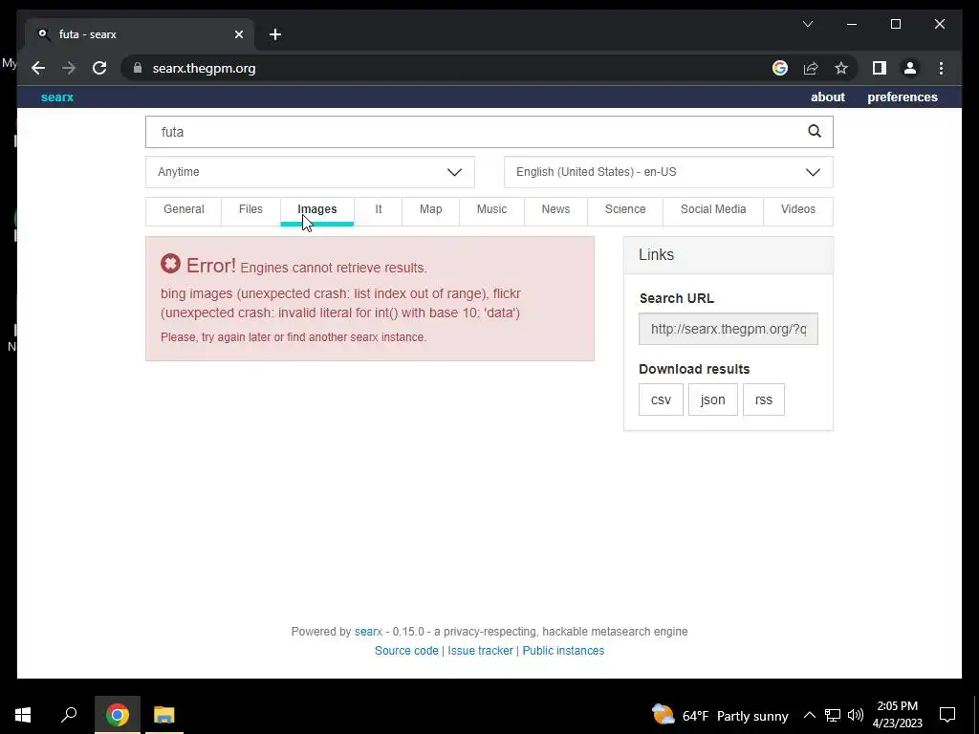Viewport: 979px width, 734px height.
Task: Download results as rss
Action: click(x=764, y=399)
